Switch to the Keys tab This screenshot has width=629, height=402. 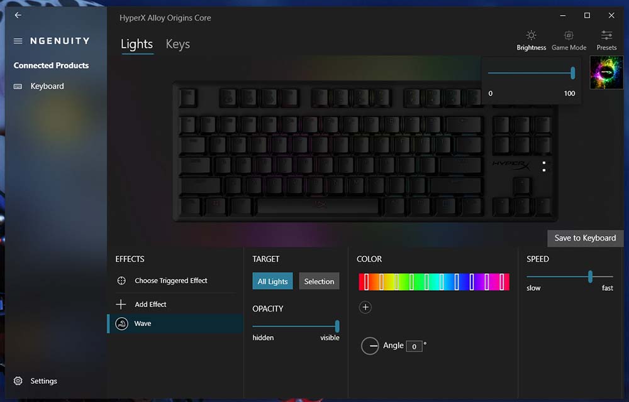click(x=178, y=44)
